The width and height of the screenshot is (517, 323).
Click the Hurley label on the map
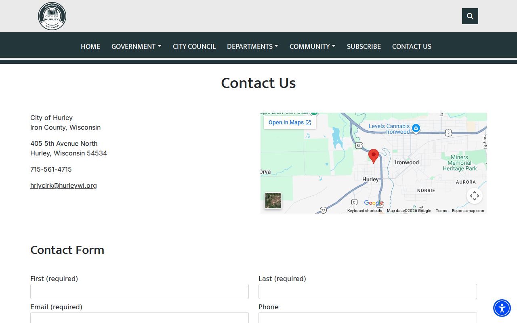click(x=370, y=179)
